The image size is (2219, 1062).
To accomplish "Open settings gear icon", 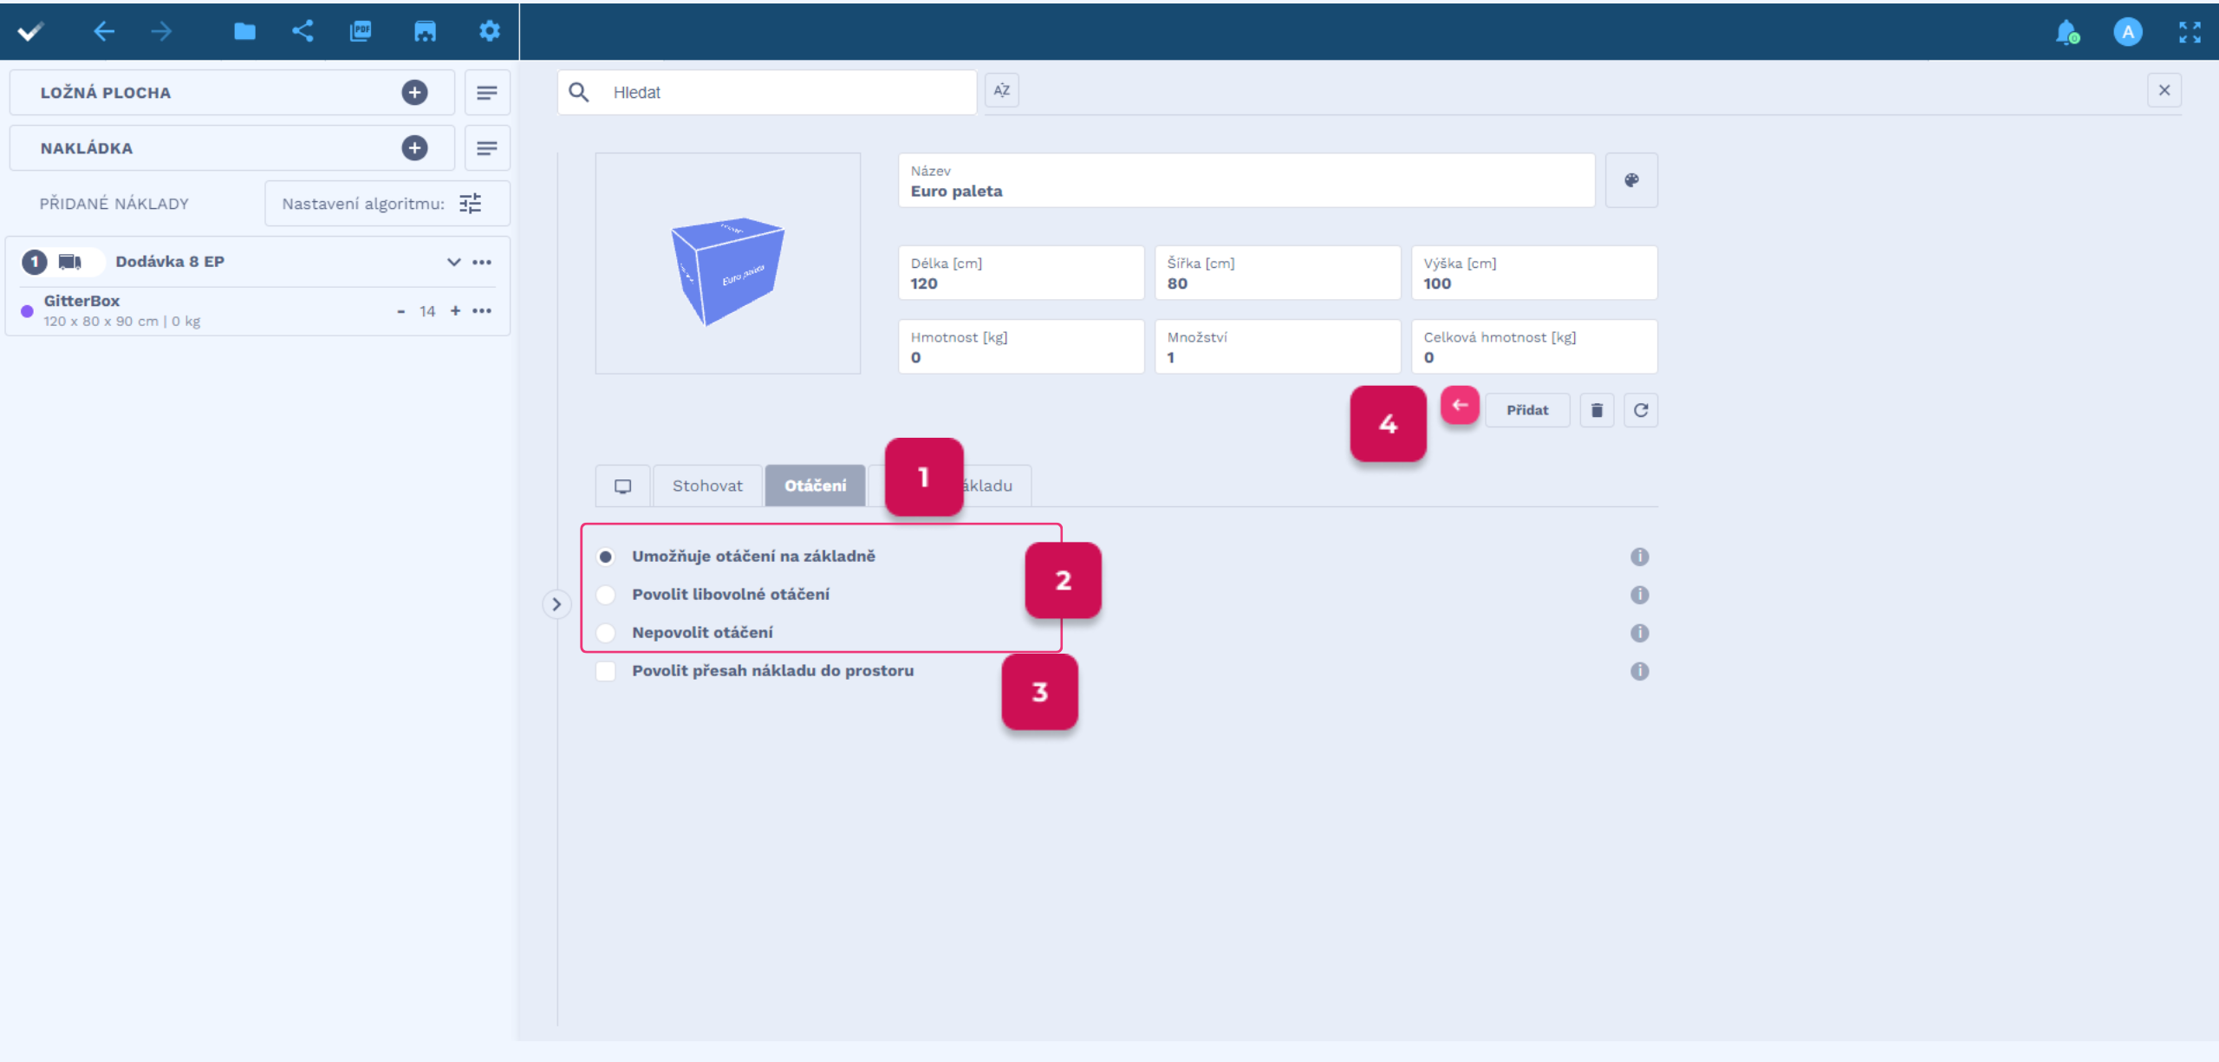I will coord(490,32).
